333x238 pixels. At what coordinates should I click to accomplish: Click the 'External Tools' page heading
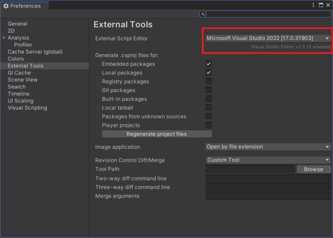pos(123,24)
